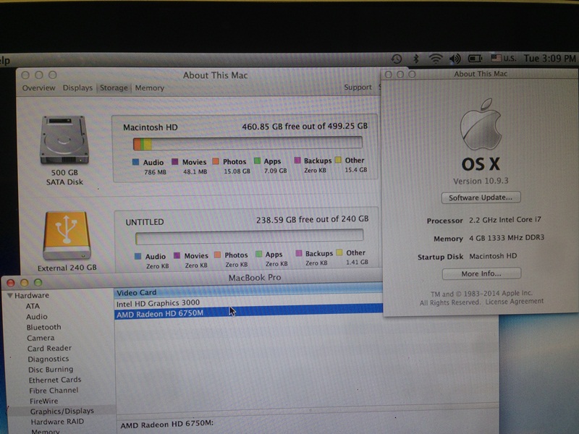
Task: Select Audio in the Hardware sidebar
Action: click(x=37, y=317)
